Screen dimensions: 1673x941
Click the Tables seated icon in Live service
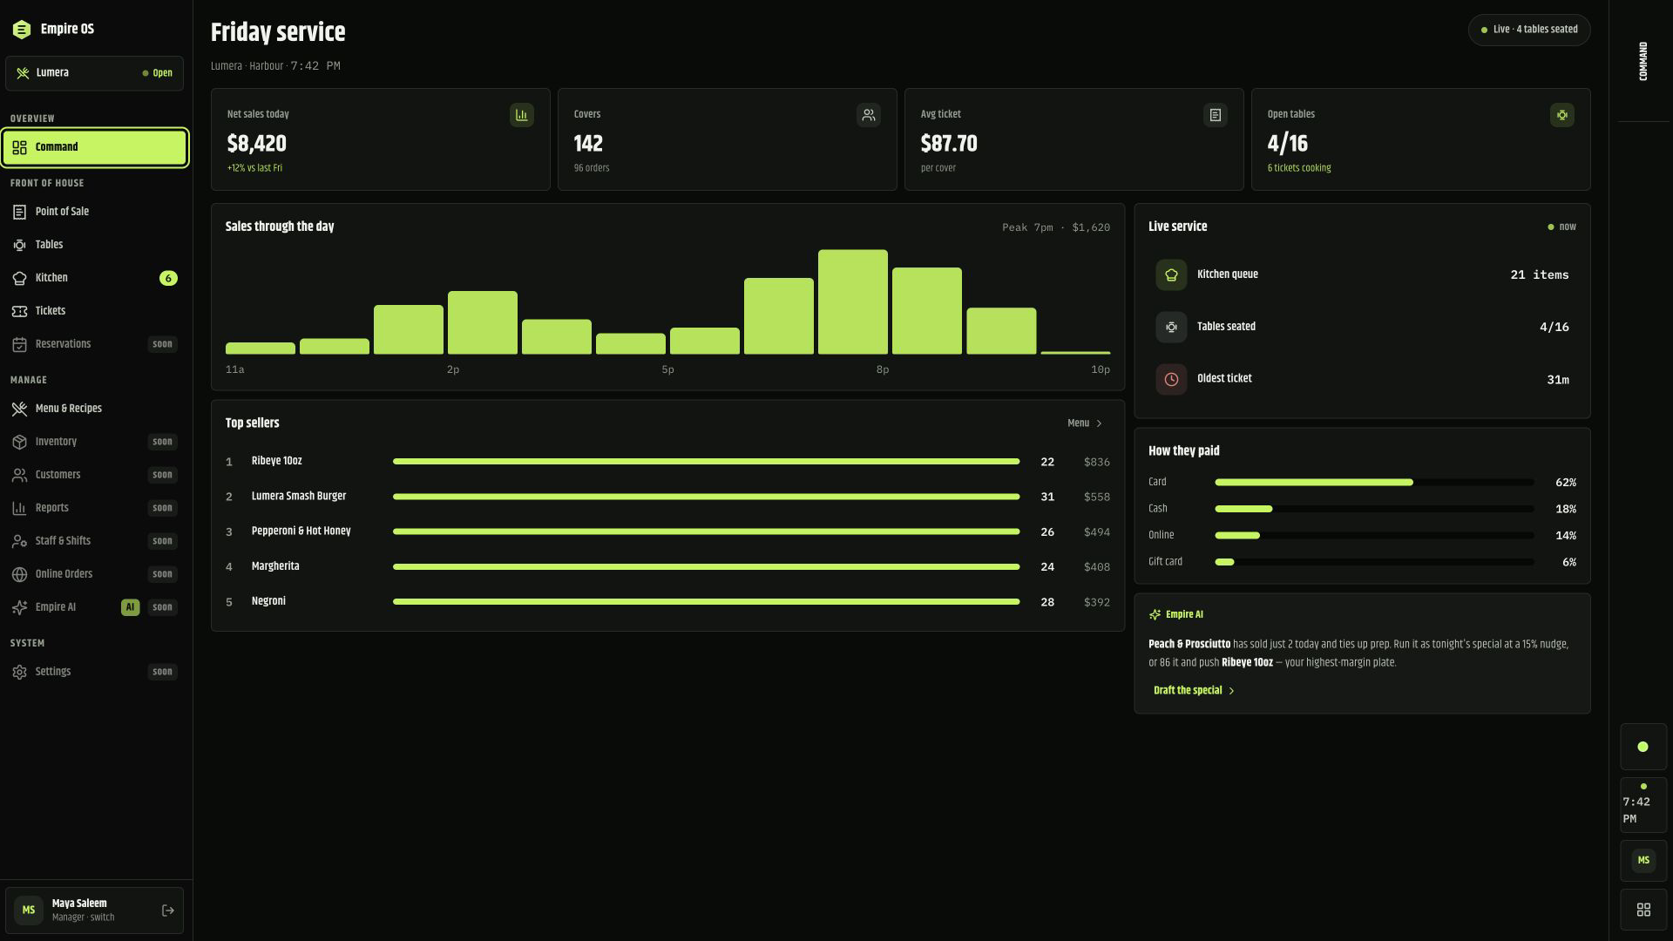click(1171, 328)
